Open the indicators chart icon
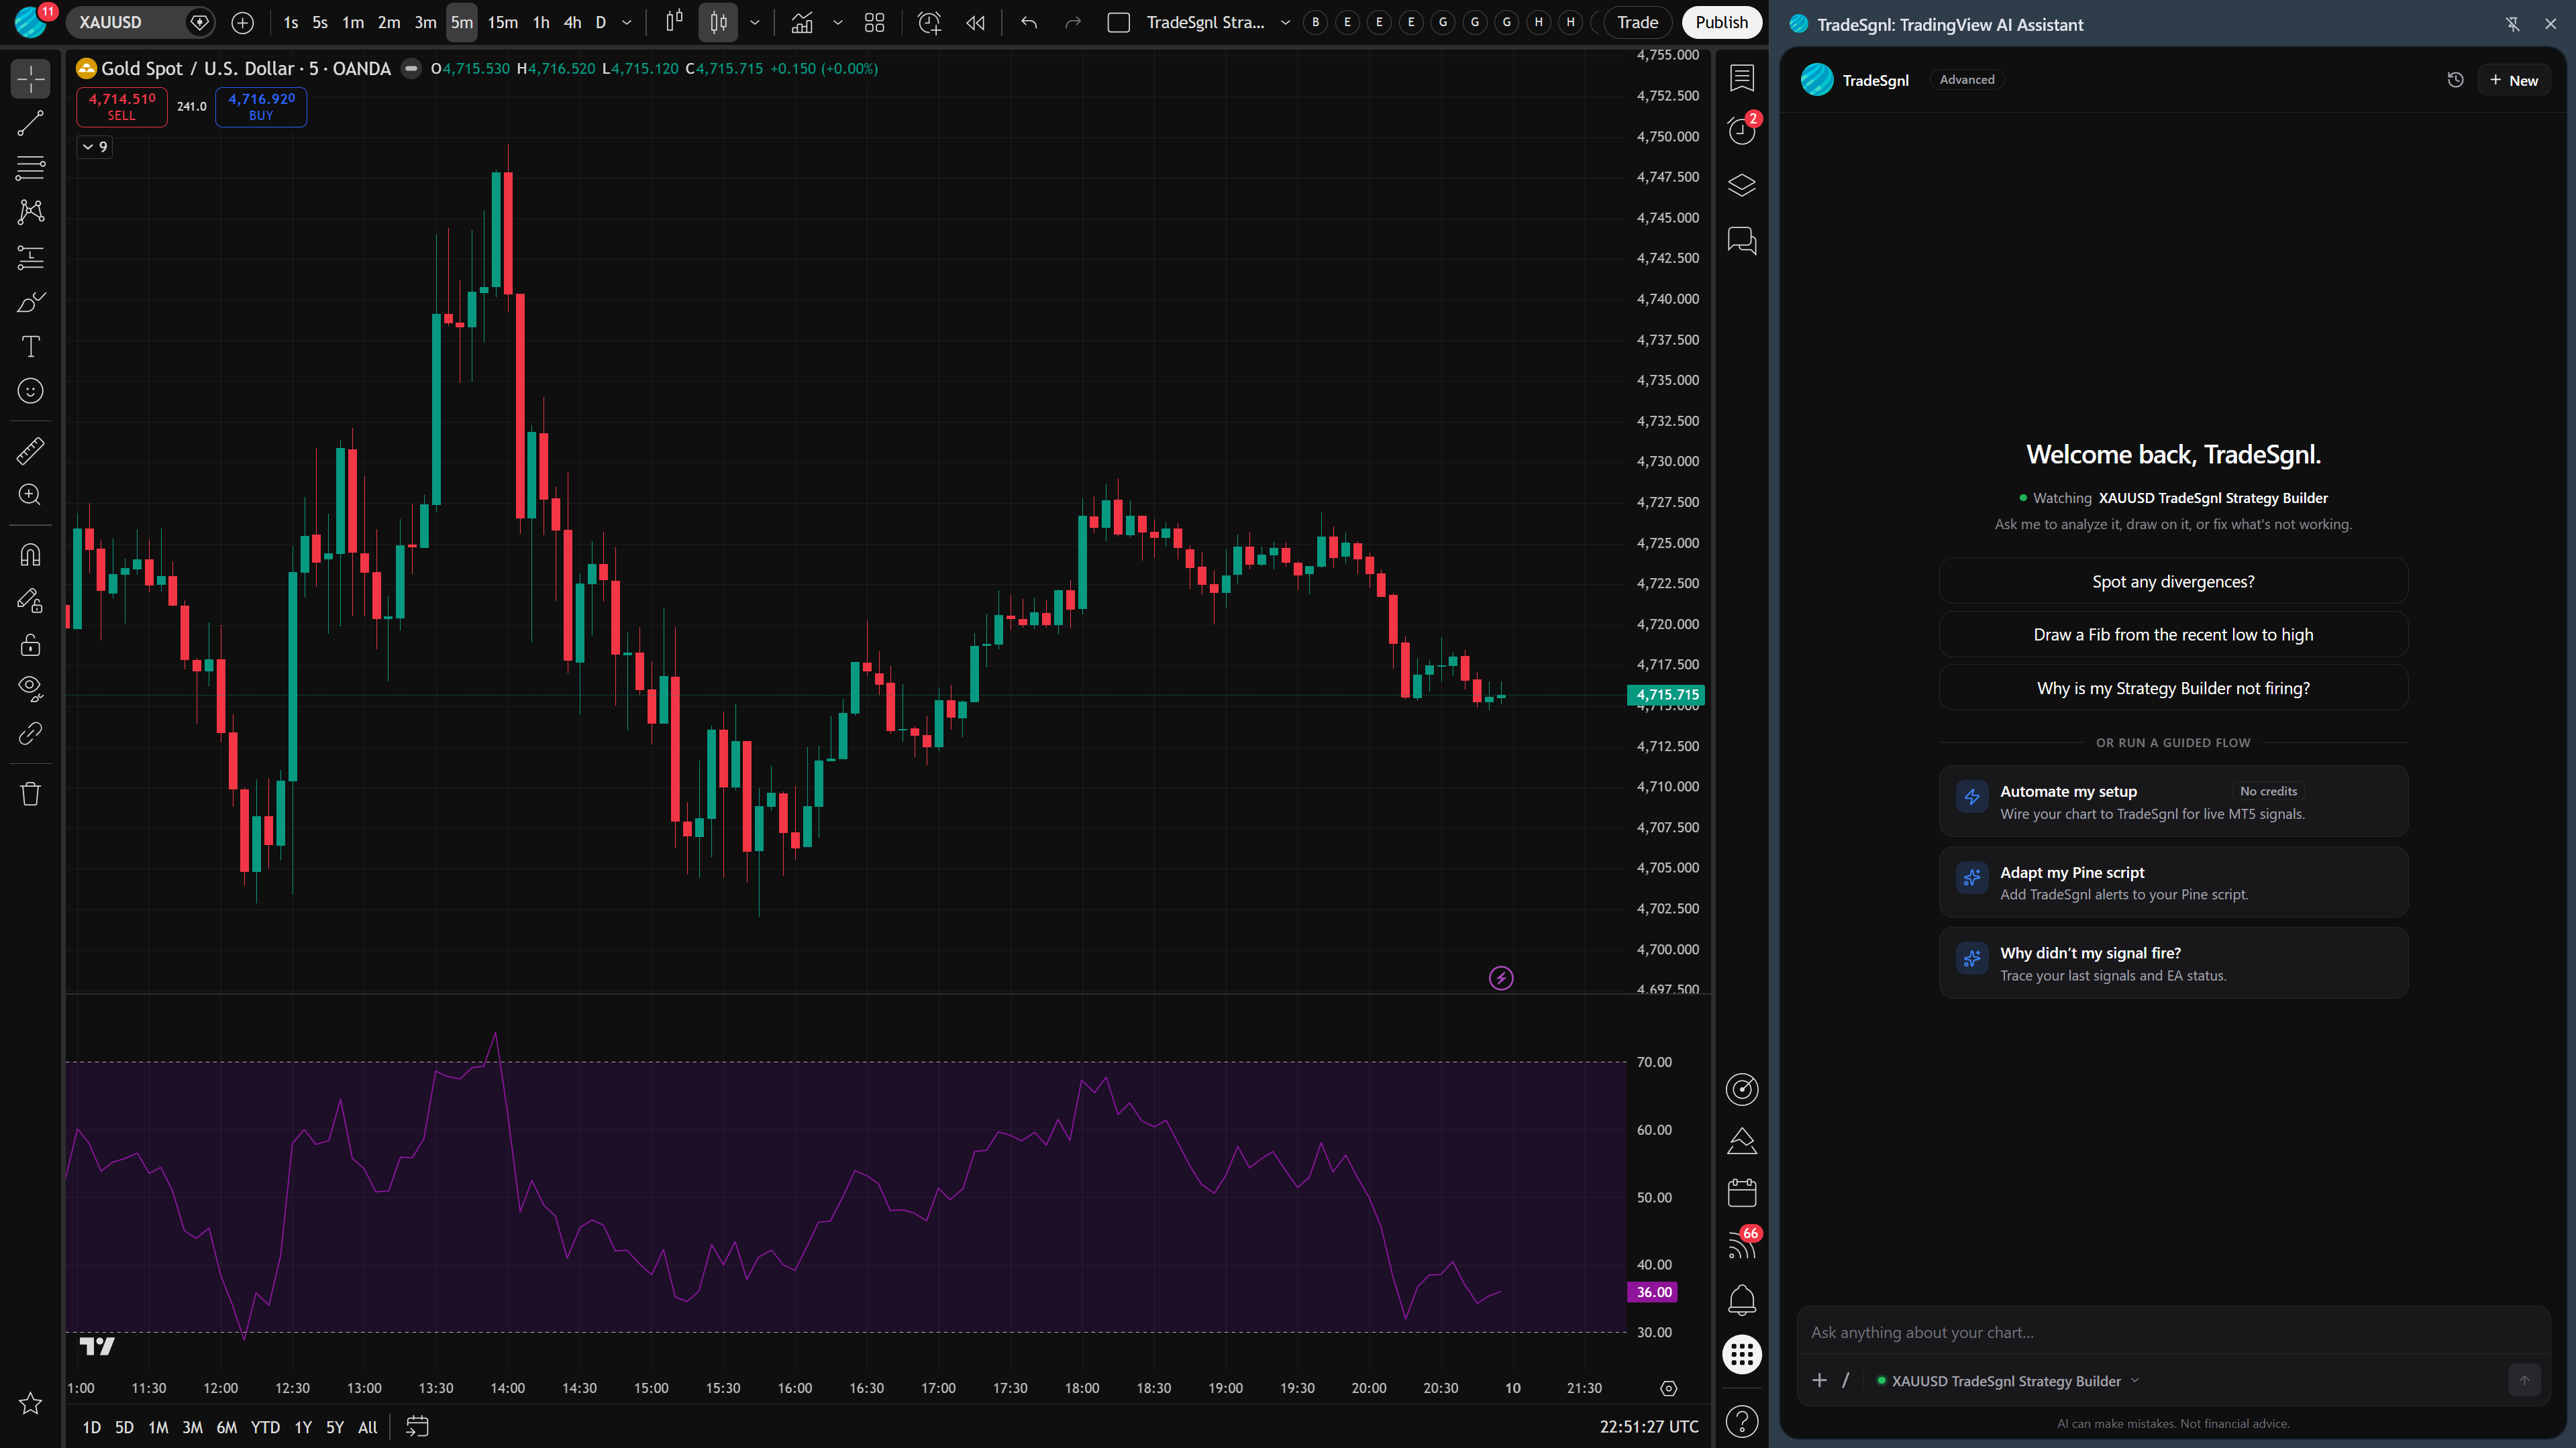The height and width of the screenshot is (1448, 2576). tap(802, 22)
